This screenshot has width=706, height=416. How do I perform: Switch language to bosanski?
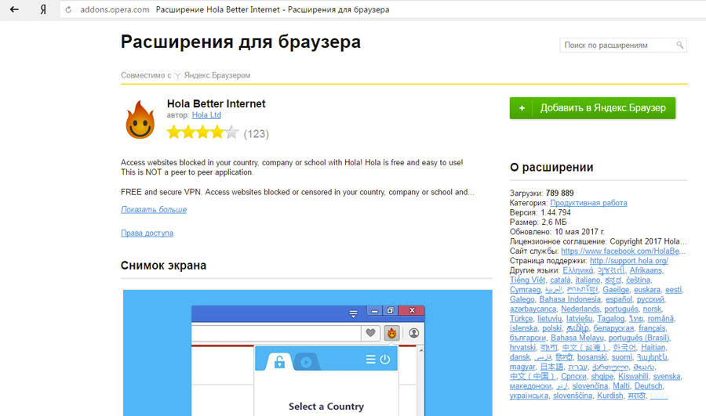pos(592,357)
